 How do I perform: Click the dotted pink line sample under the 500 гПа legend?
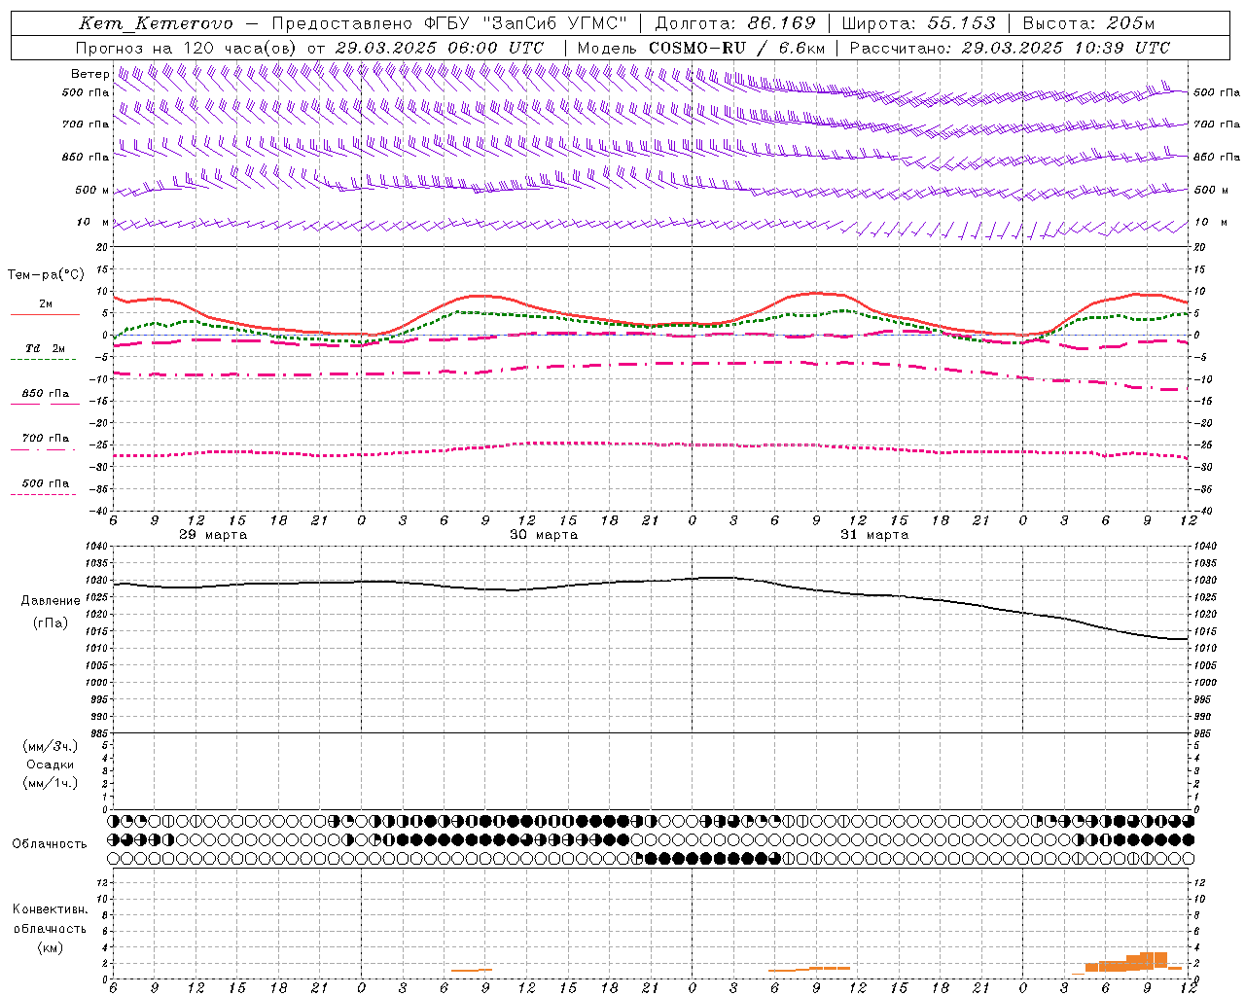44,494
